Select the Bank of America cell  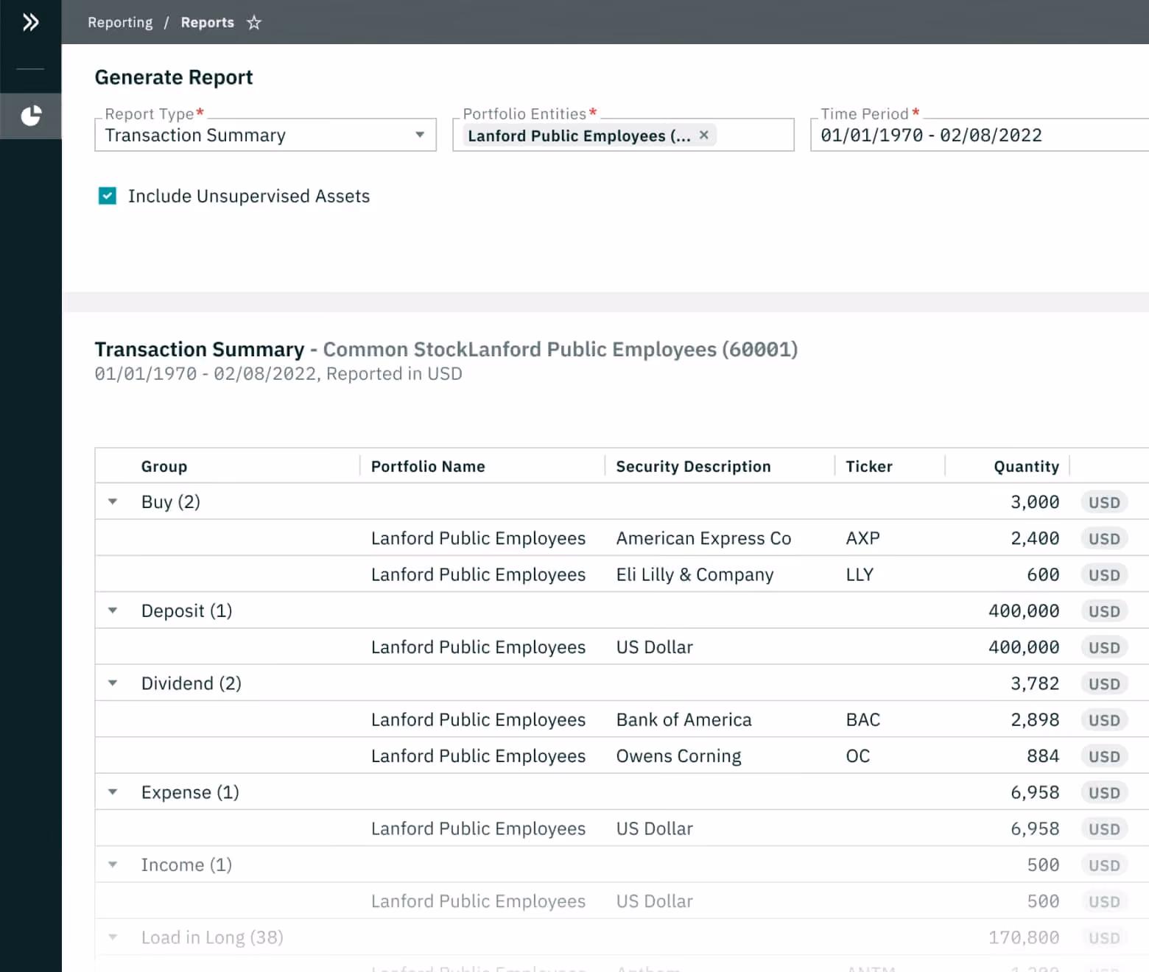tap(684, 719)
